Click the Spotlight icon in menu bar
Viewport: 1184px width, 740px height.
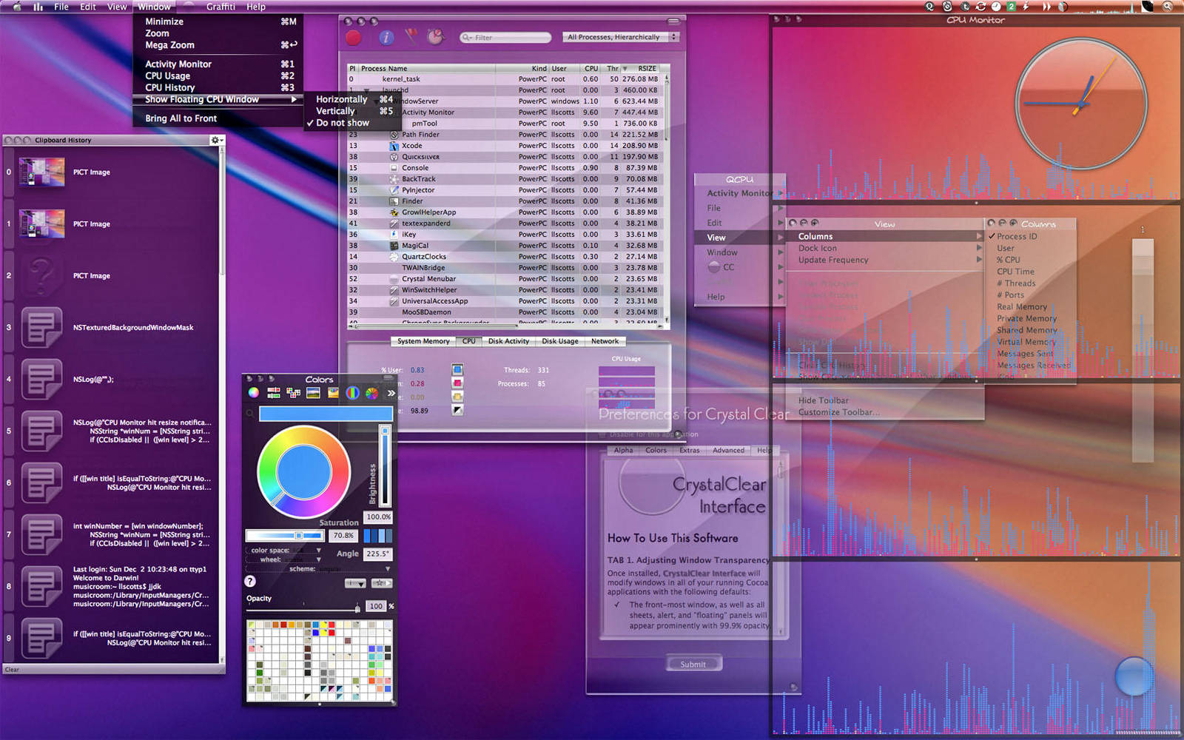pyautogui.click(x=1168, y=6)
